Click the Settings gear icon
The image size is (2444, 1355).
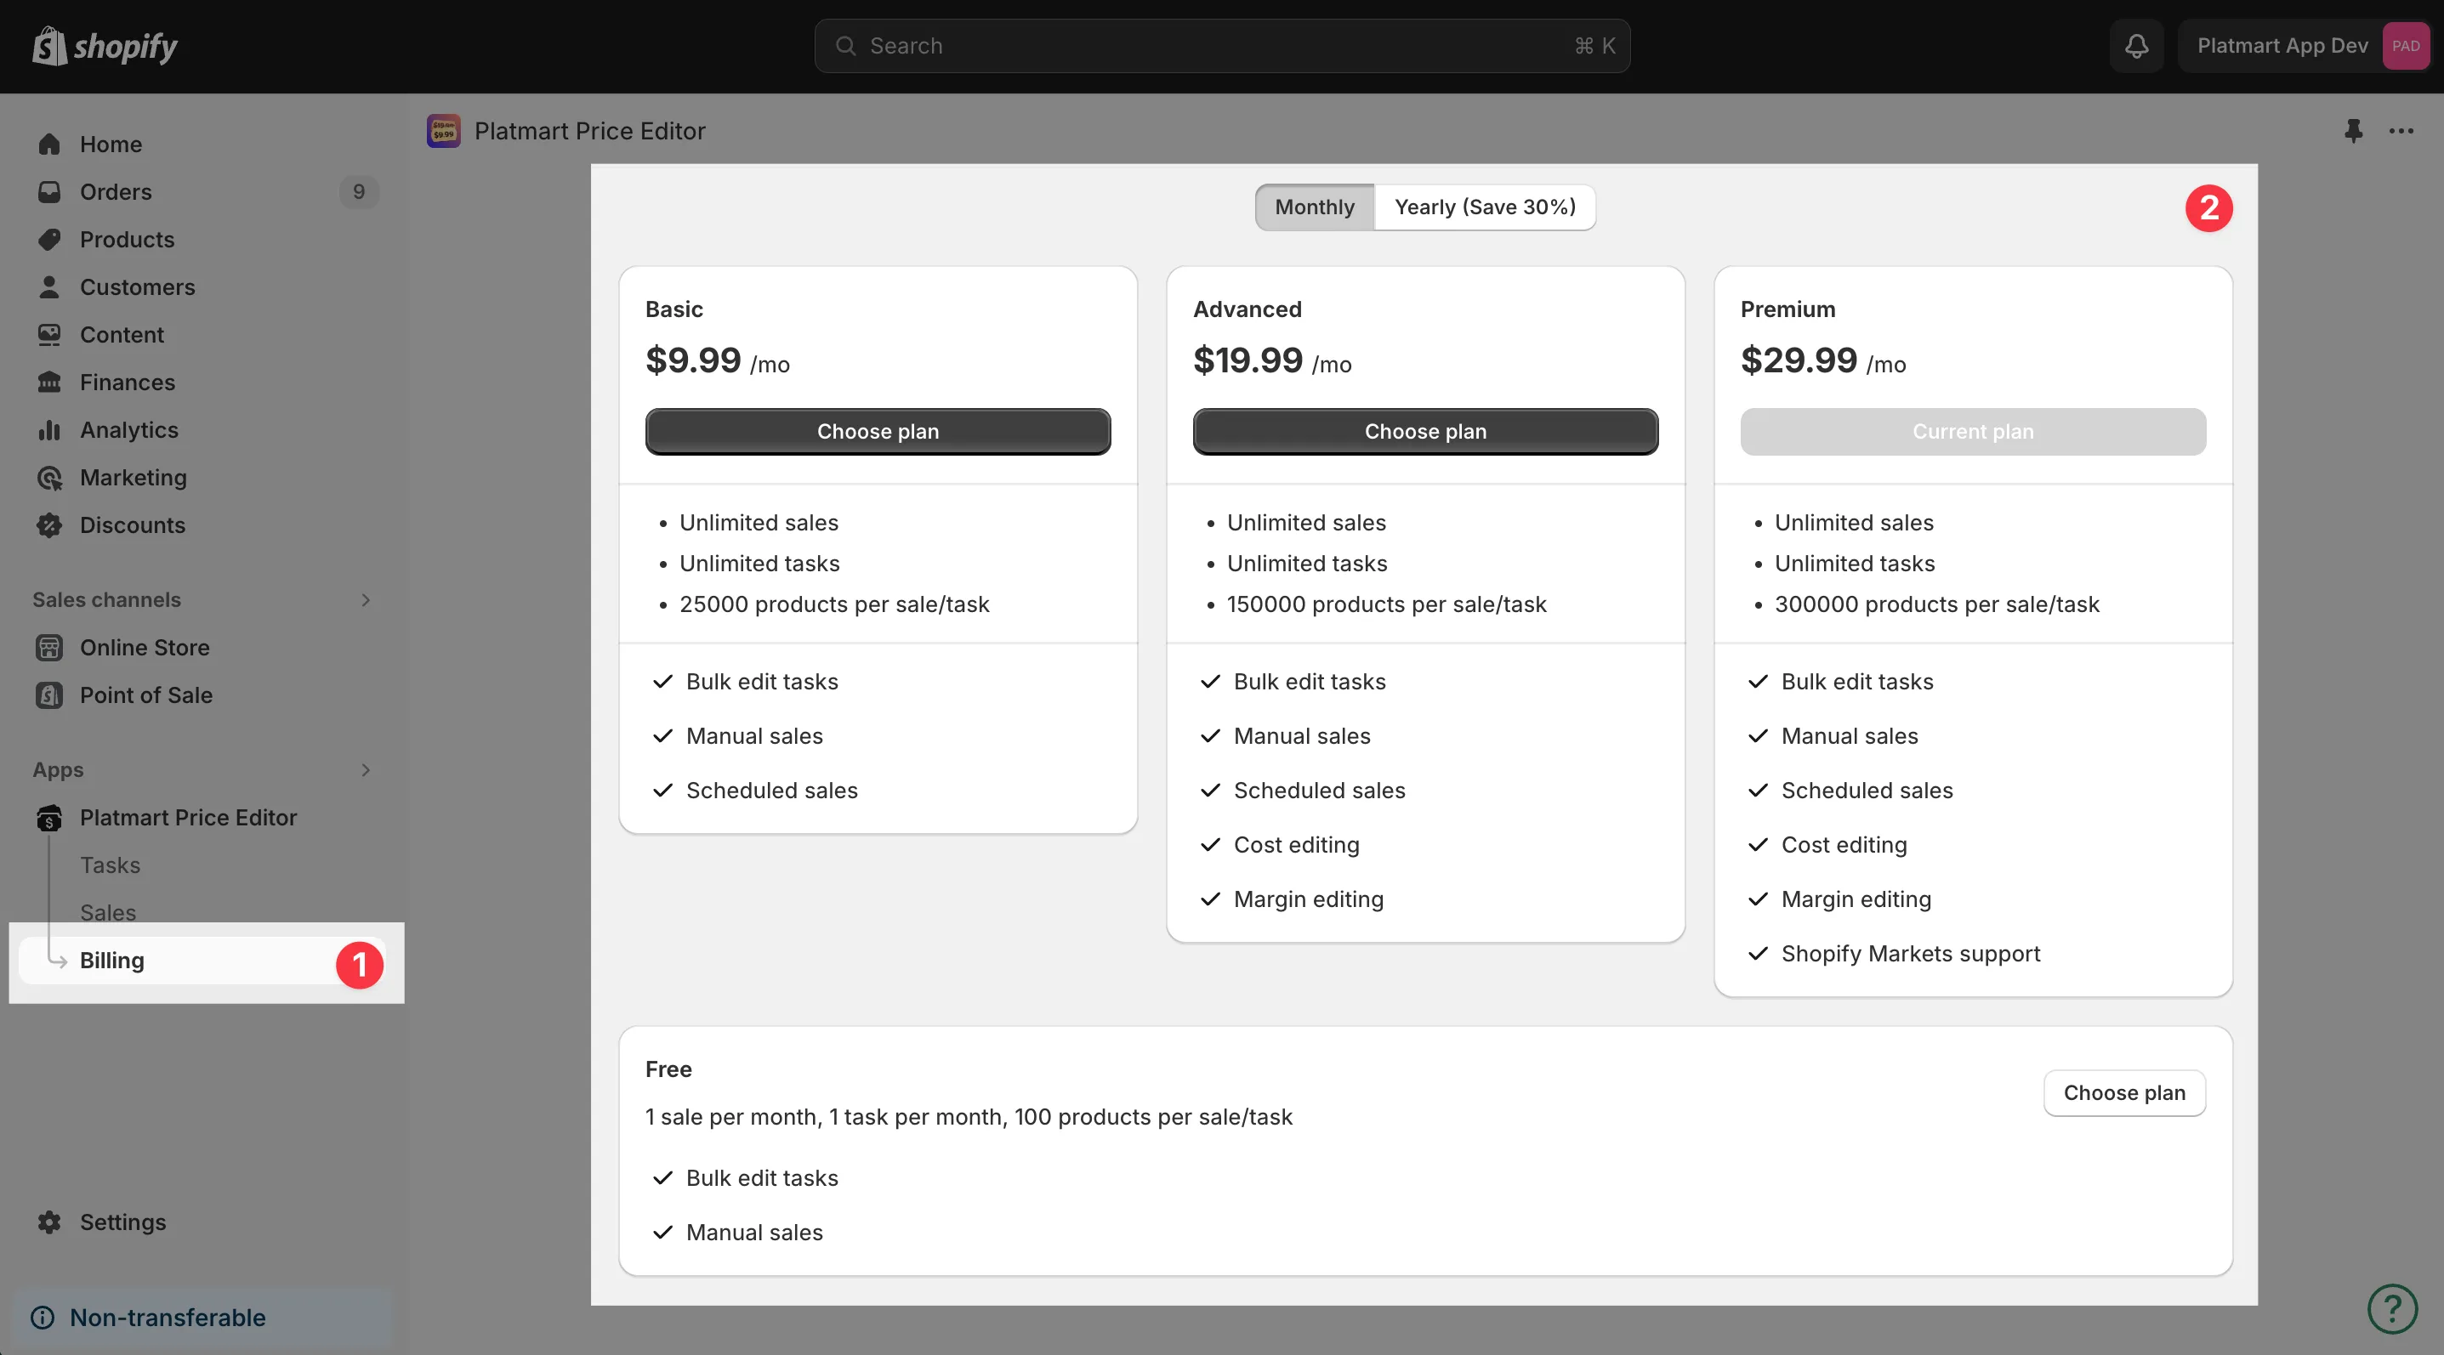49,1222
